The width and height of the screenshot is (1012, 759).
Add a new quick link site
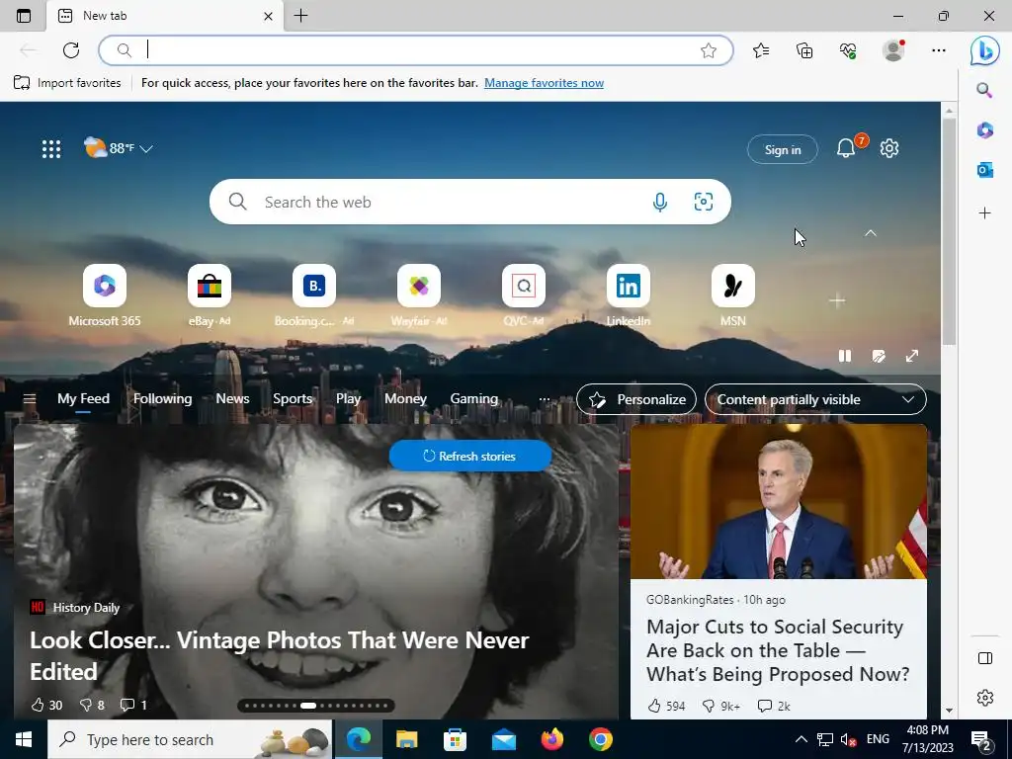pos(837,300)
